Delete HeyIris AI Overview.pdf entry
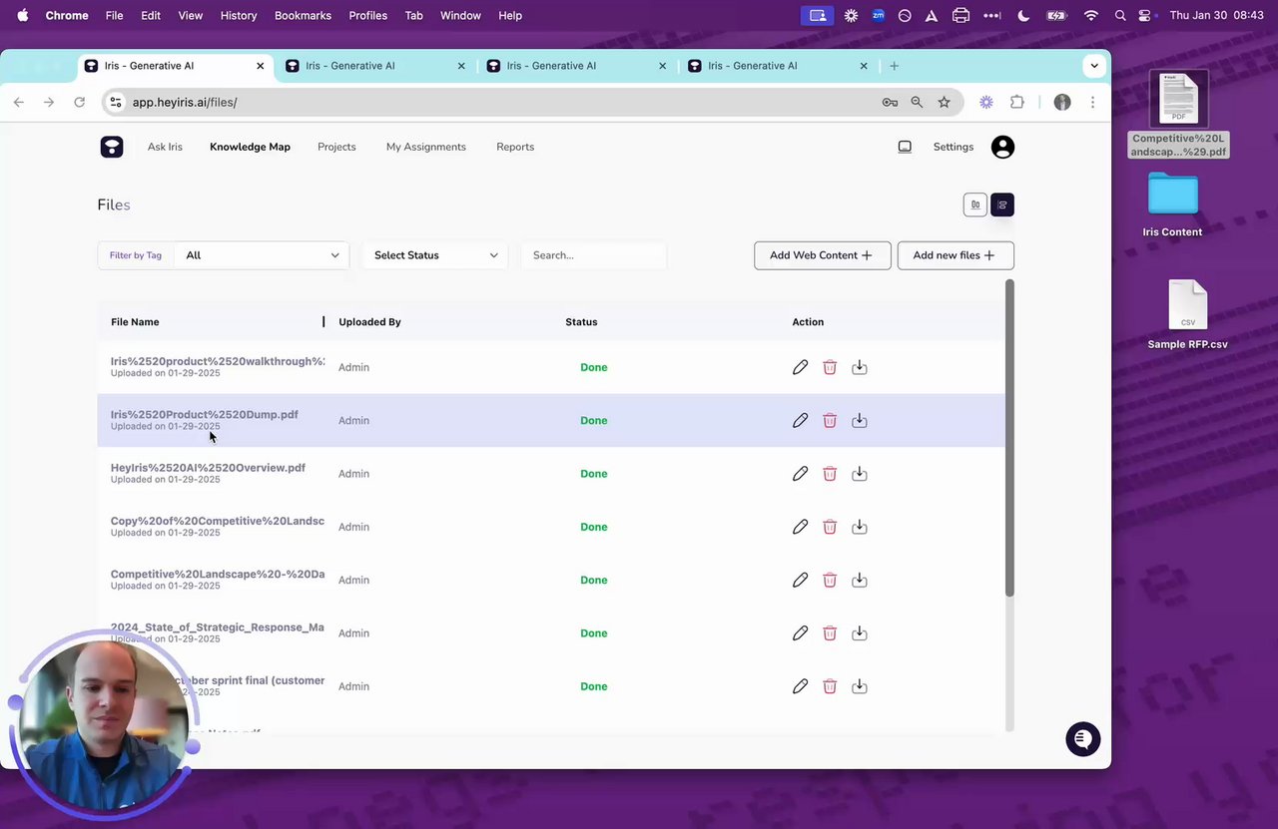Screen dimensions: 1278x829 pyautogui.click(x=830, y=474)
